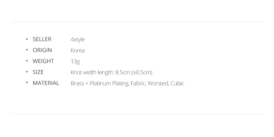Select the 4xtyle seller name
The height and width of the screenshot is (137, 274).
point(78,40)
